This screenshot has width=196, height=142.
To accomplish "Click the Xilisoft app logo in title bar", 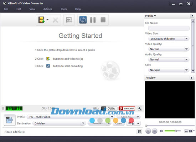I will [x=5, y=3].
